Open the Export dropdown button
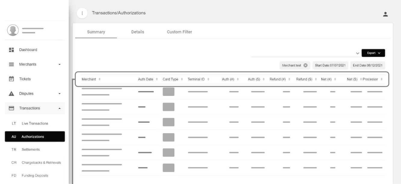The image size is (401, 184). [x=373, y=53]
